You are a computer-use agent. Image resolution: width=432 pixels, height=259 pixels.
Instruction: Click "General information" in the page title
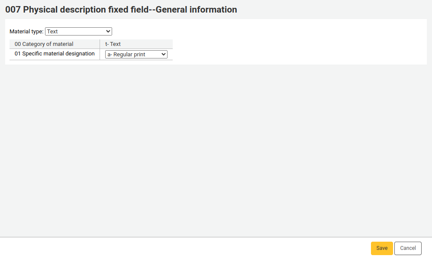[x=196, y=10]
